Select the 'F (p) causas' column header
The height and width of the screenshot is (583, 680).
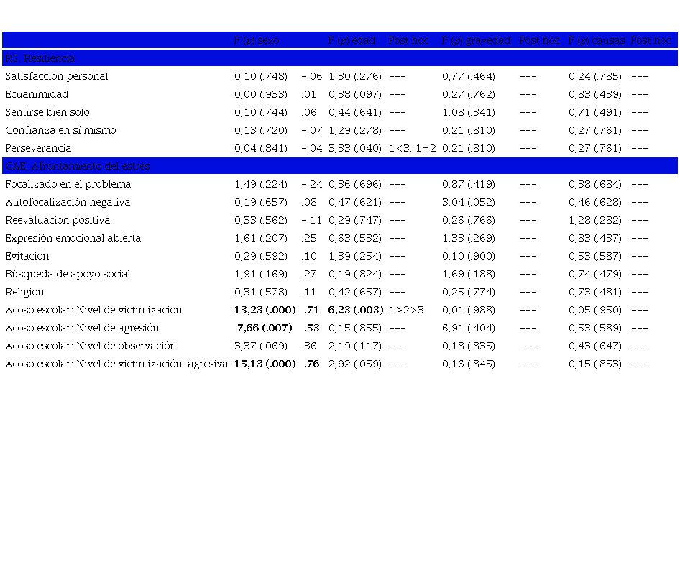[597, 41]
